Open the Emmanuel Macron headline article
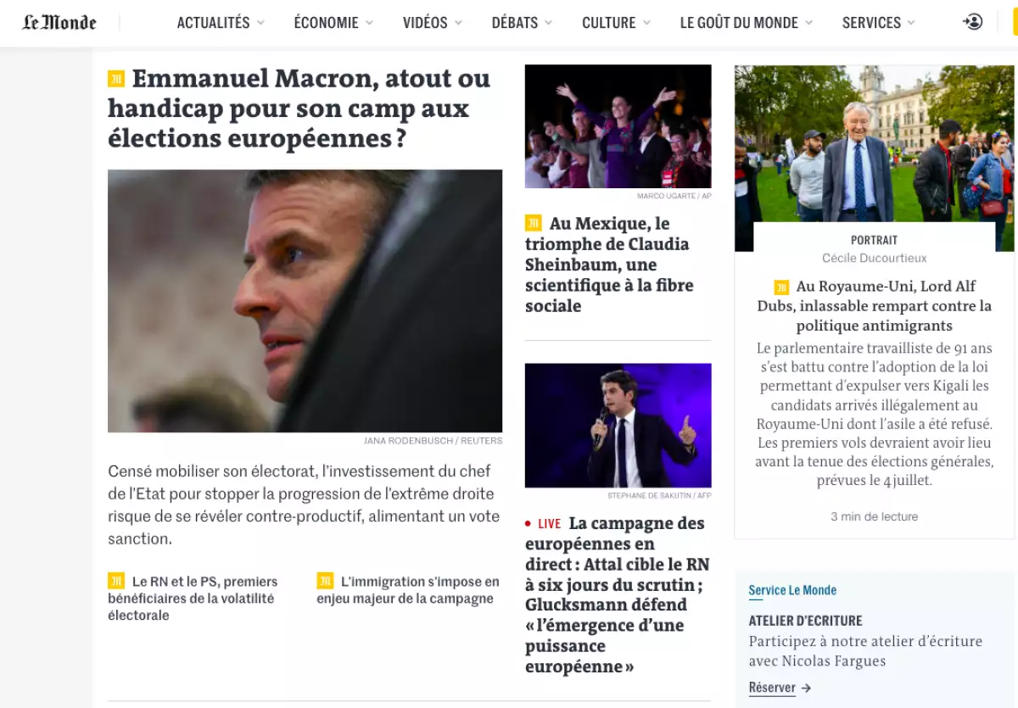The width and height of the screenshot is (1018, 708). pyautogui.click(x=298, y=109)
